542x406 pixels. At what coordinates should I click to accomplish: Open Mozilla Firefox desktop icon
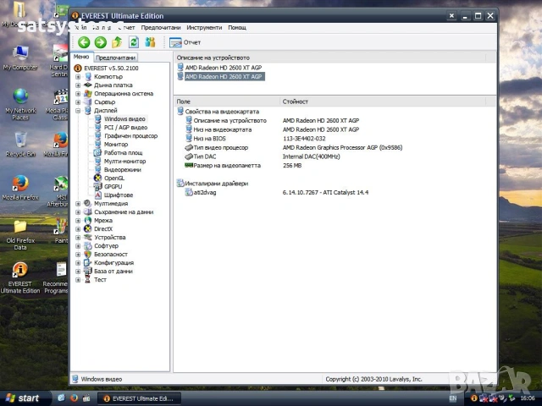[19, 186]
